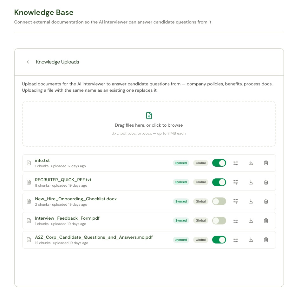The image size is (294, 300).
Task: Click the Synced badge on RECRUITER_QUICK_REF.txt
Action: [181, 182]
